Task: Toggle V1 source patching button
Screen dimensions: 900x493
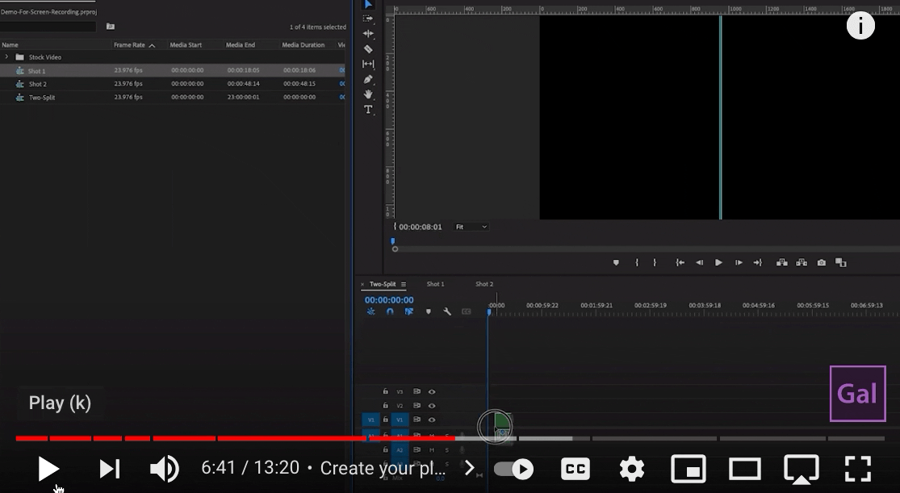Action: coord(370,420)
